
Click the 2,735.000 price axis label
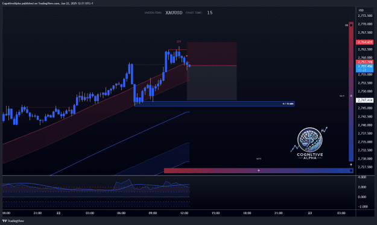[x=365, y=142]
